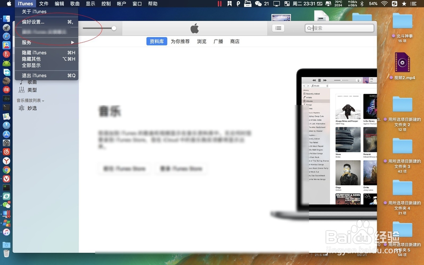The width and height of the screenshot is (424, 265).
Task: Open Google Chrome from the Dock
Action: click(x=6, y=170)
